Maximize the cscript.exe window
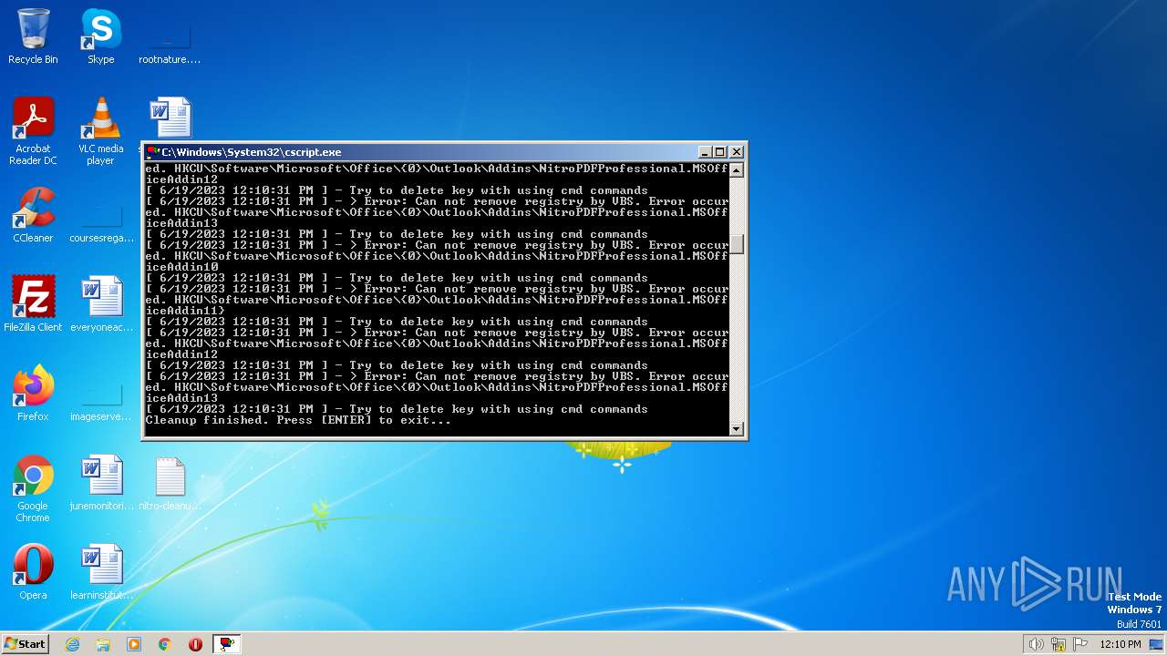This screenshot has height=656, width=1167. 720,152
